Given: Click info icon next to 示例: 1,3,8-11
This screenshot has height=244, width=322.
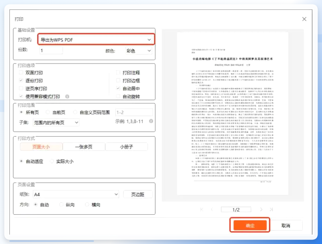Looking at the screenshot, I should click(x=151, y=121).
